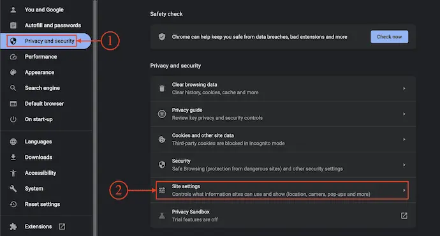Image resolution: width=440 pixels, height=236 pixels.
Task: Click the sidebar vertical scrollbar
Action: pyautogui.click(x=95, y=118)
